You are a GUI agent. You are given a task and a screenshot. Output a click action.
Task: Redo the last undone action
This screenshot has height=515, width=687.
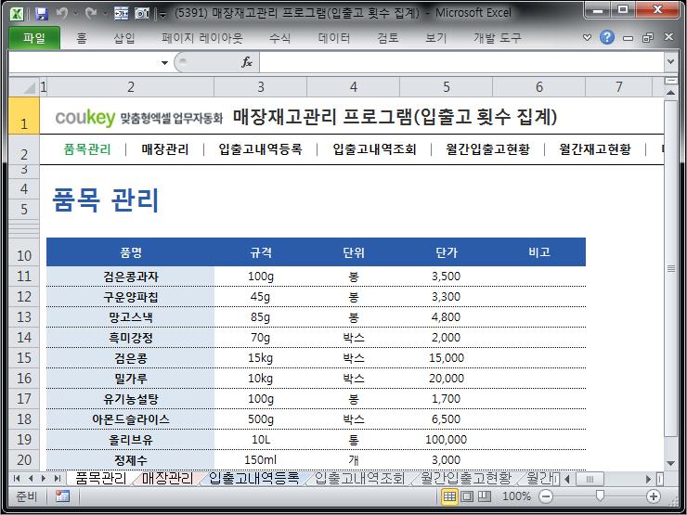pyautogui.click(x=91, y=14)
